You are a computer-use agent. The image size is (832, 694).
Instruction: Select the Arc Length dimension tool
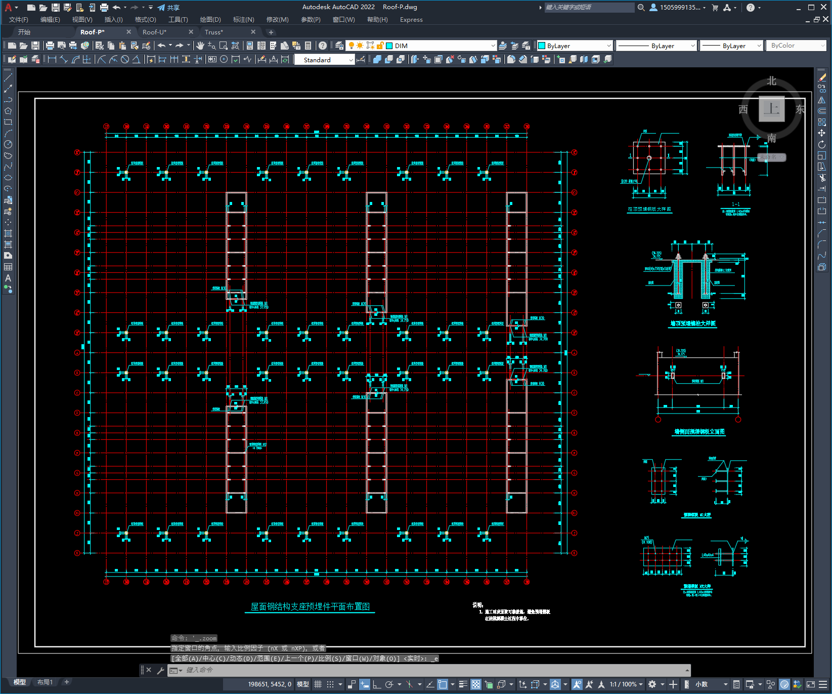pos(75,59)
